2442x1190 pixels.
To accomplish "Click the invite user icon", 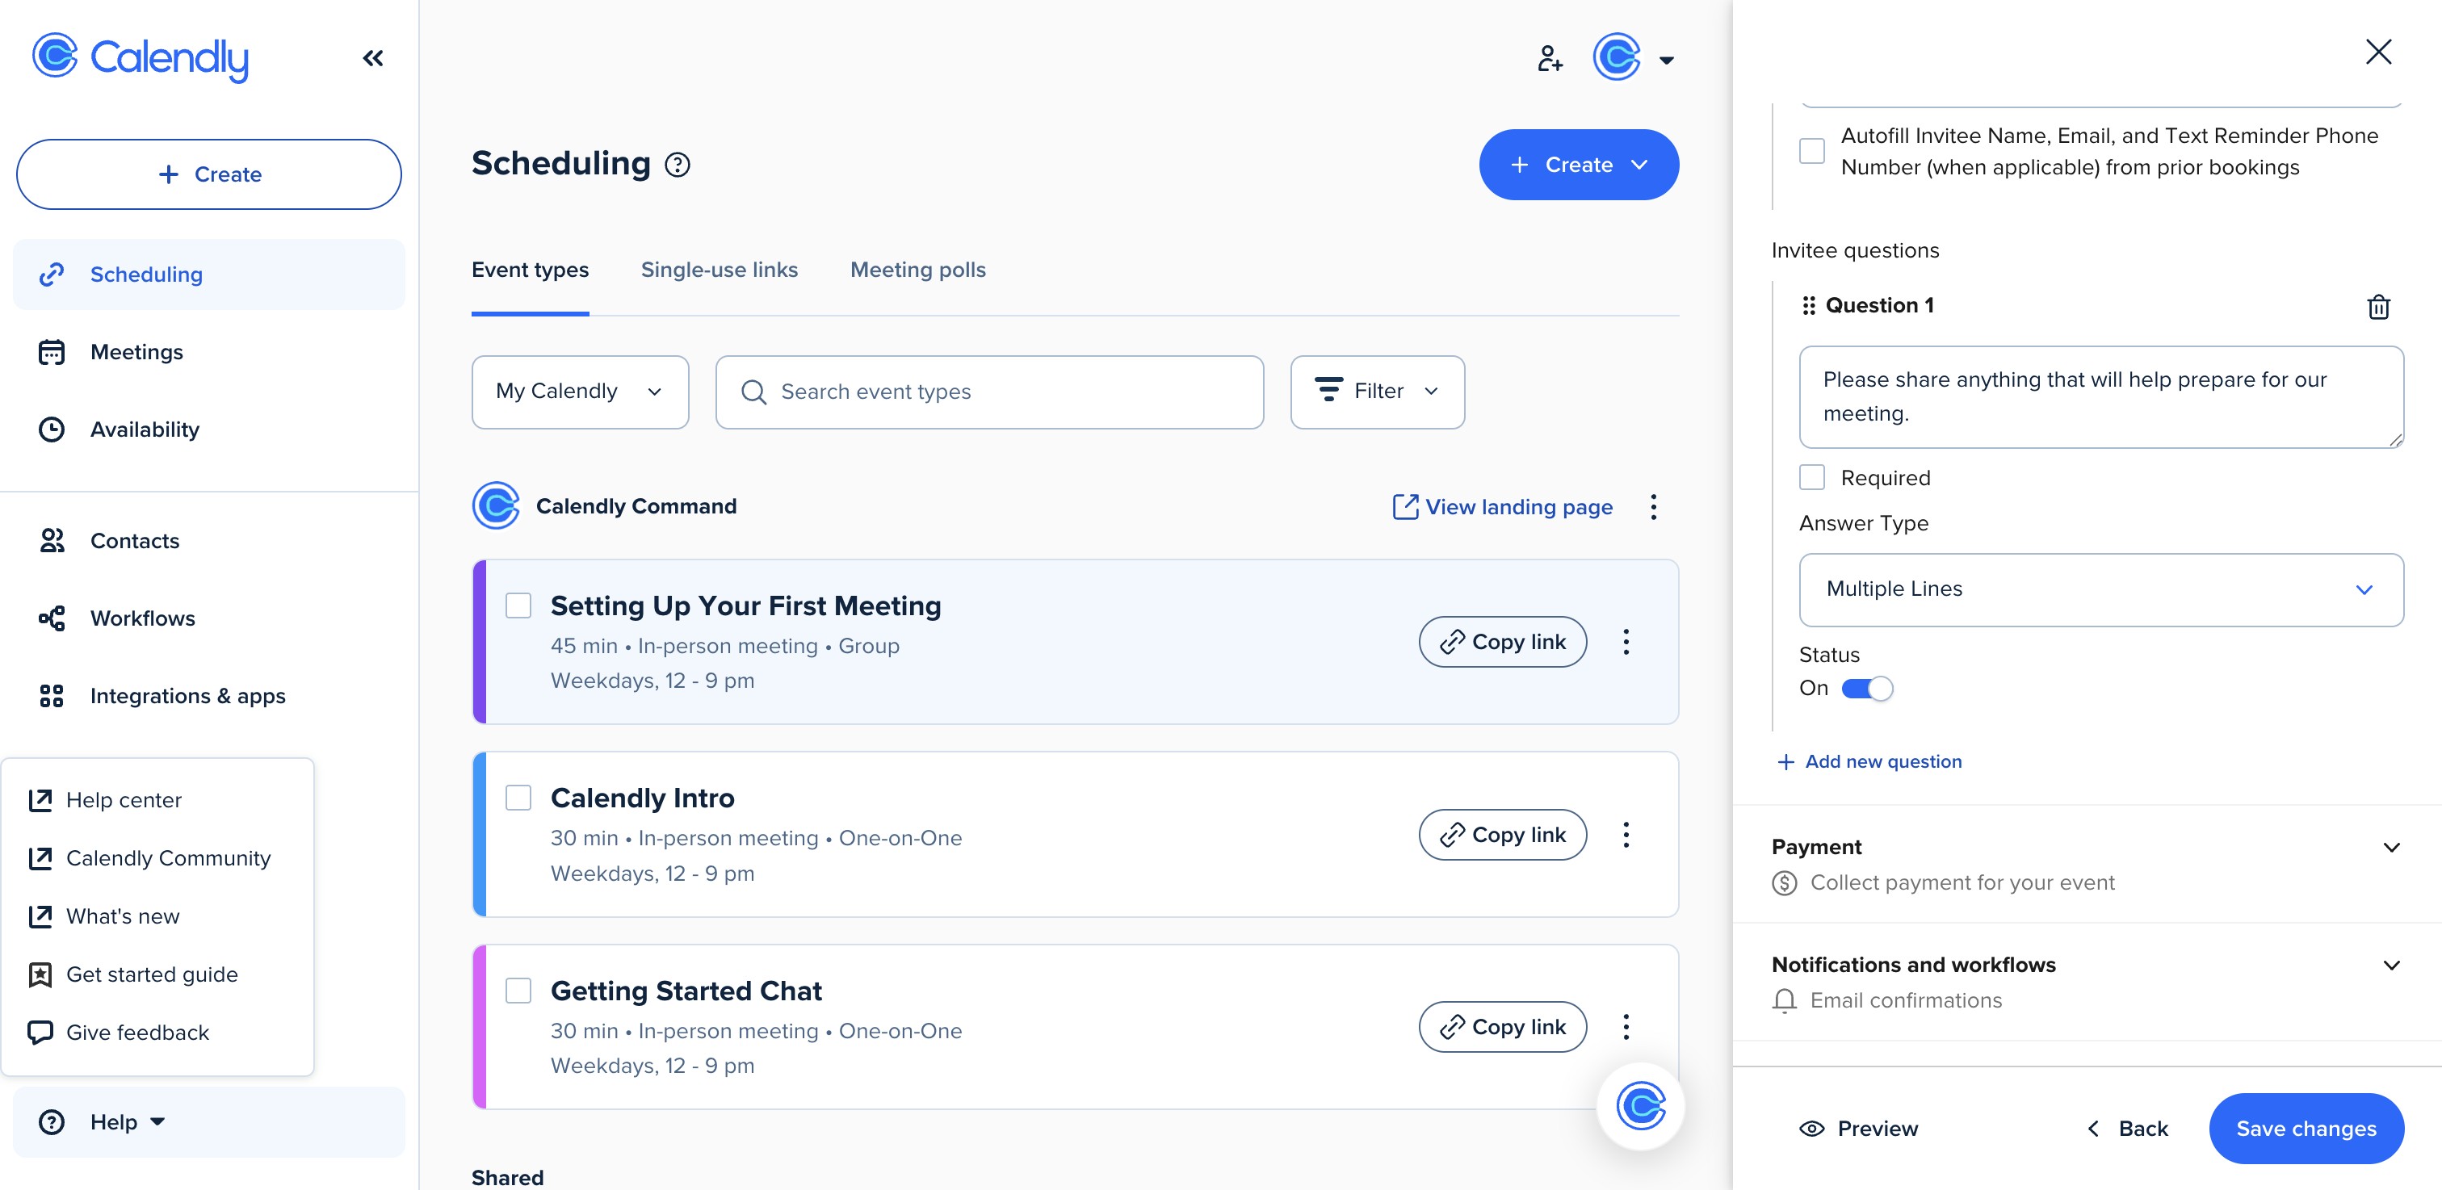I will point(1549,59).
